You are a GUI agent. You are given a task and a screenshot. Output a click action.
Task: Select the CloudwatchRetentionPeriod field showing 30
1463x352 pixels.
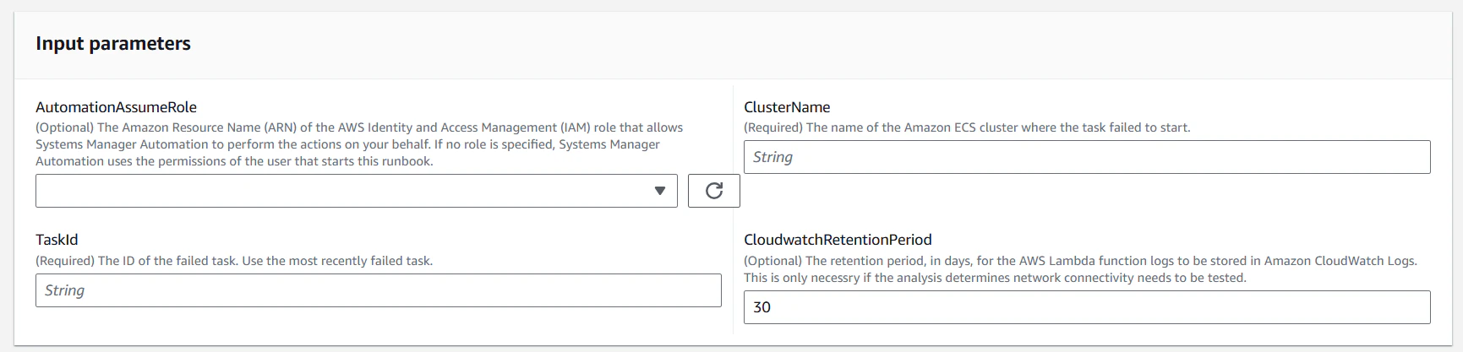click(x=1087, y=307)
